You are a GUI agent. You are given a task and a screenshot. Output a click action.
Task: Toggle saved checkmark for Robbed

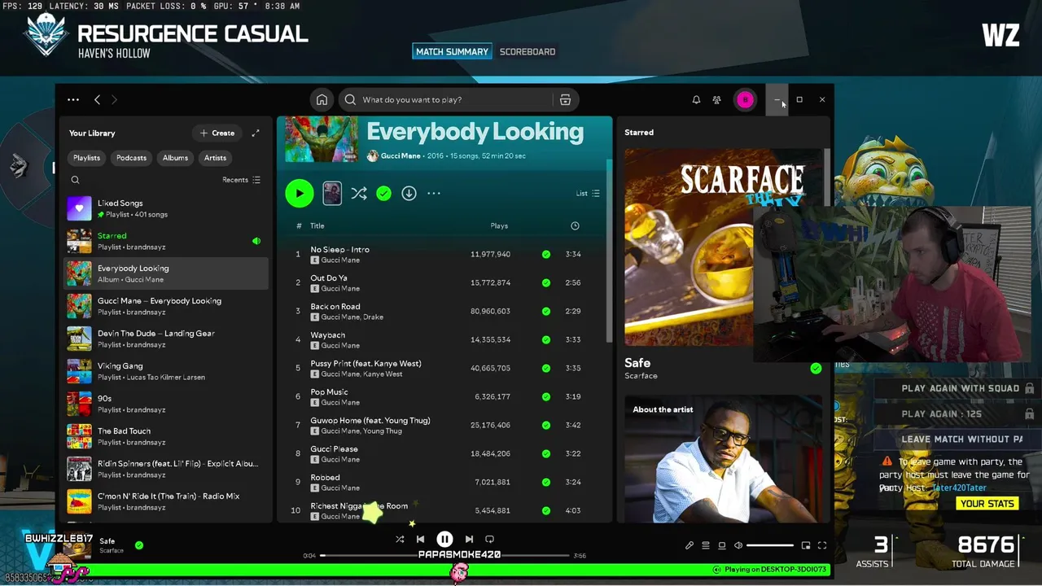(x=546, y=482)
